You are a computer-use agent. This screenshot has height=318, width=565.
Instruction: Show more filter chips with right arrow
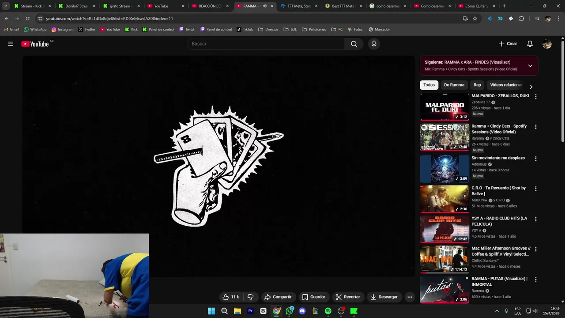(531, 87)
